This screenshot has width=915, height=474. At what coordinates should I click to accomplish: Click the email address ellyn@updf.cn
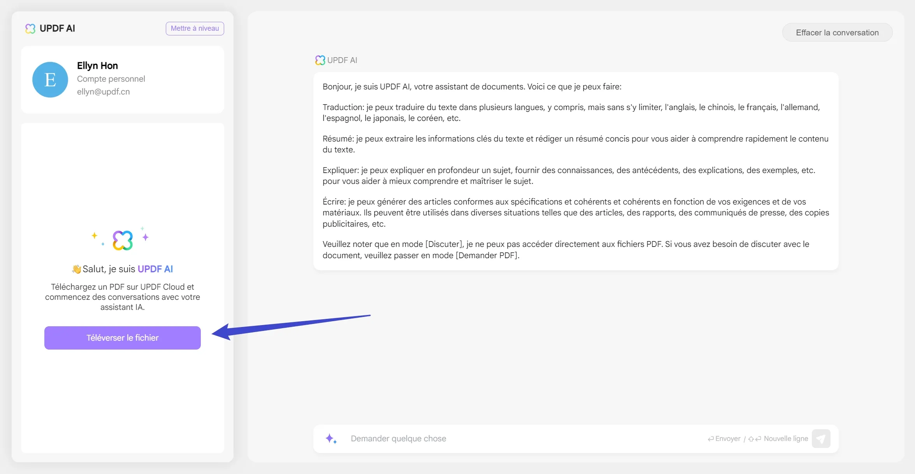tap(103, 92)
